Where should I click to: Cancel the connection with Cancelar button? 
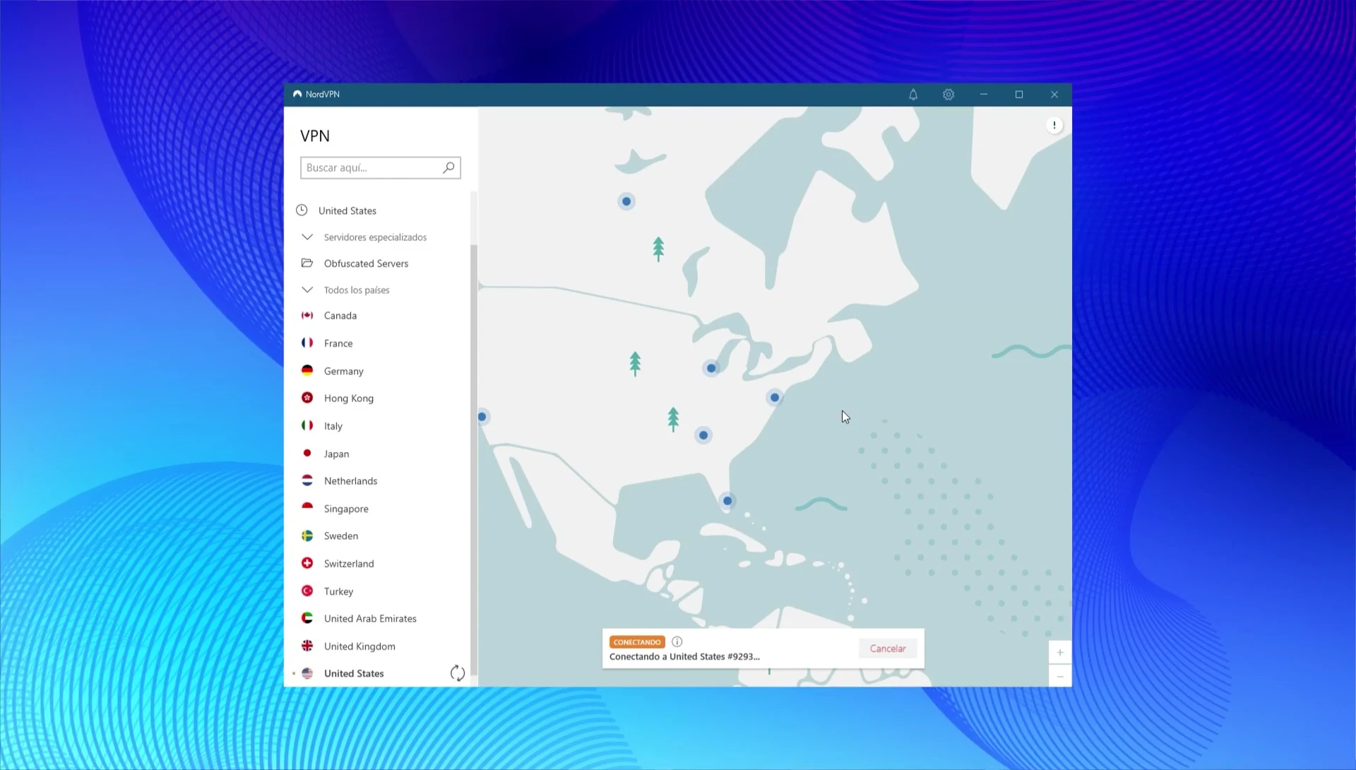[888, 648]
